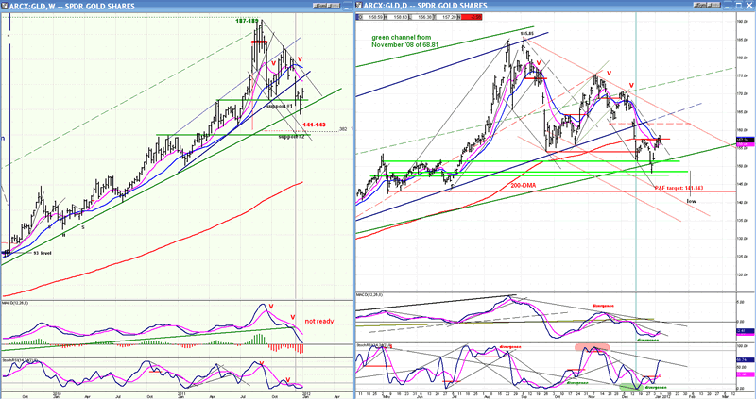Click first gray title-bar button on weekly chart
The height and width of the screenshot is (399, 756).
pyautogui.click(x=319, y=6)
